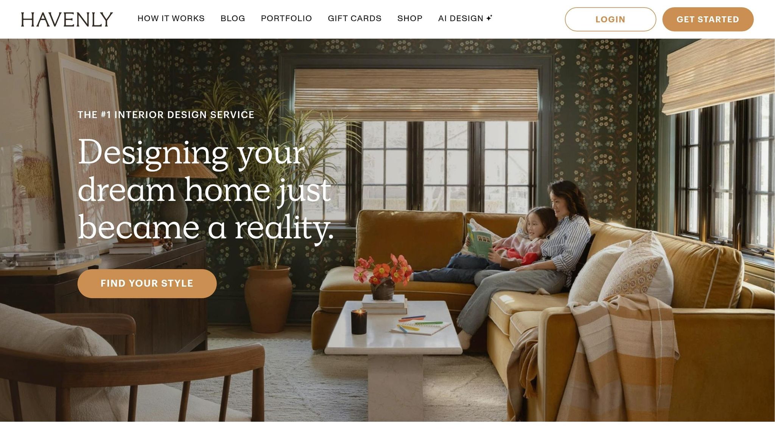Click the '#1 Interior Design Service' tagline

tap(166, 115)
